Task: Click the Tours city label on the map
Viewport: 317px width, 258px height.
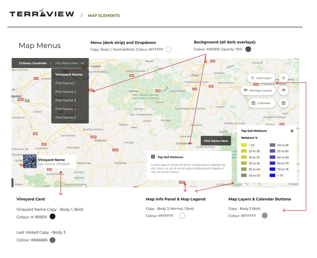Action: tap(195, 75)
